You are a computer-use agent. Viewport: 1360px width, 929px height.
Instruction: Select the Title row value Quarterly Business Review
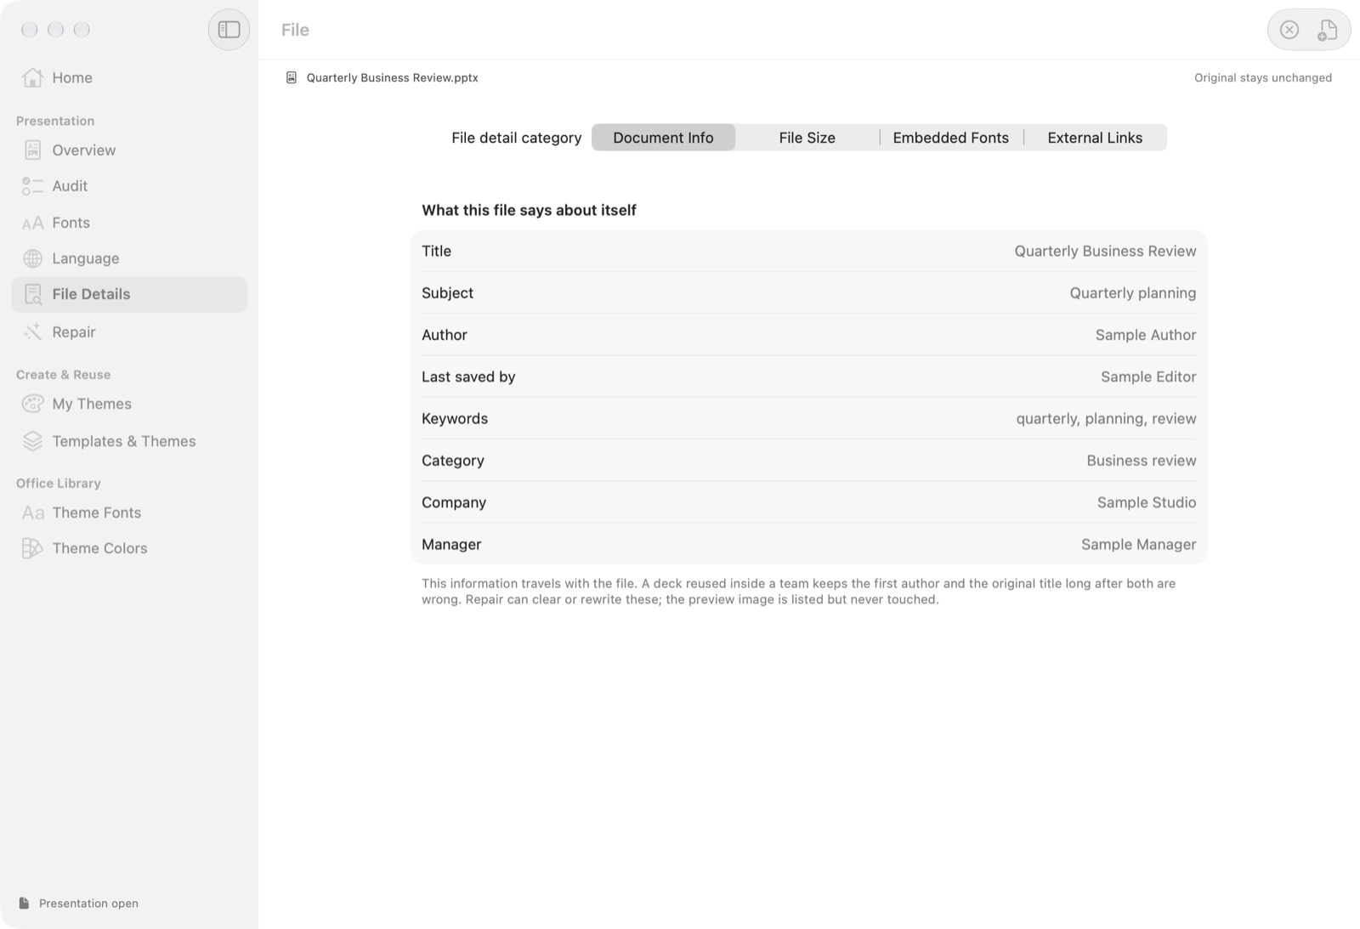1105,251
